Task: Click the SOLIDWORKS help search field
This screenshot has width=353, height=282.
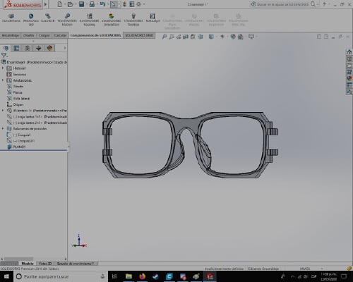Action: (x=282, y=4)
